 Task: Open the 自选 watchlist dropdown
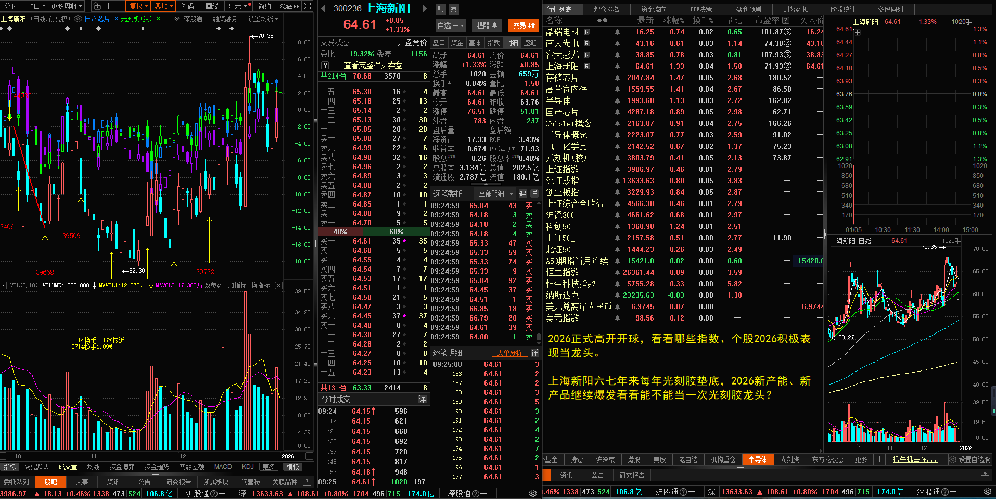click(x=450, y=25)
